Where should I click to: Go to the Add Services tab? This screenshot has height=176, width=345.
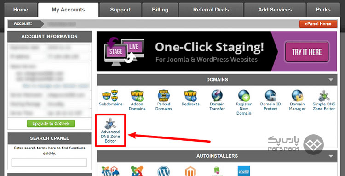click(x=275, y=10)
